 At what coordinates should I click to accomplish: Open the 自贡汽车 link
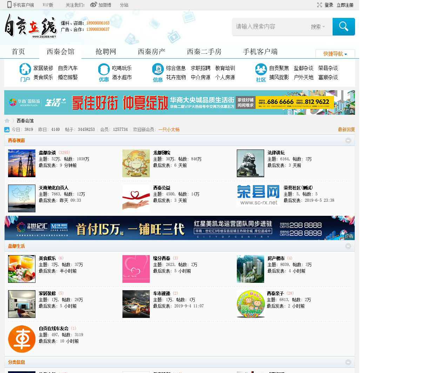click(x=68, y=68)
